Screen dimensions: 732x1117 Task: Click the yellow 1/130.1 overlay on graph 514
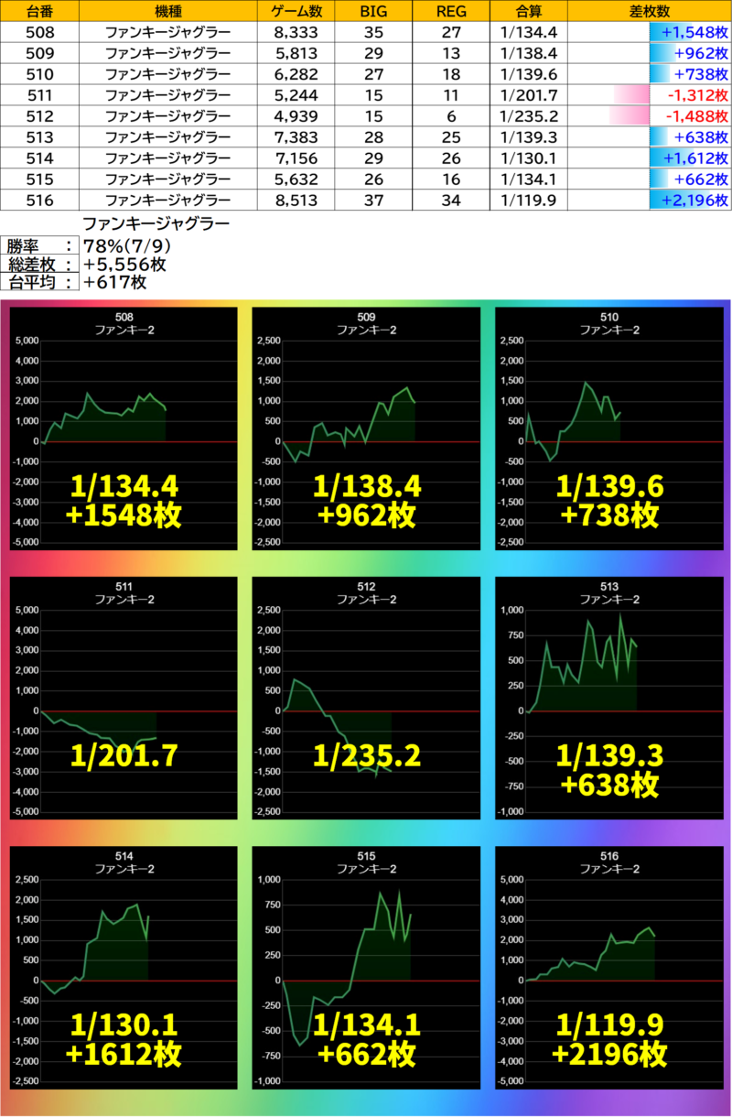click(124, 1024)
